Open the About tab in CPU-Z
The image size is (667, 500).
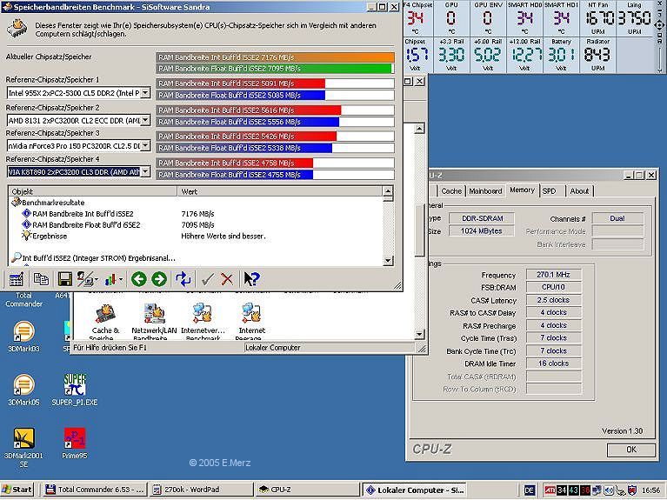579,191
